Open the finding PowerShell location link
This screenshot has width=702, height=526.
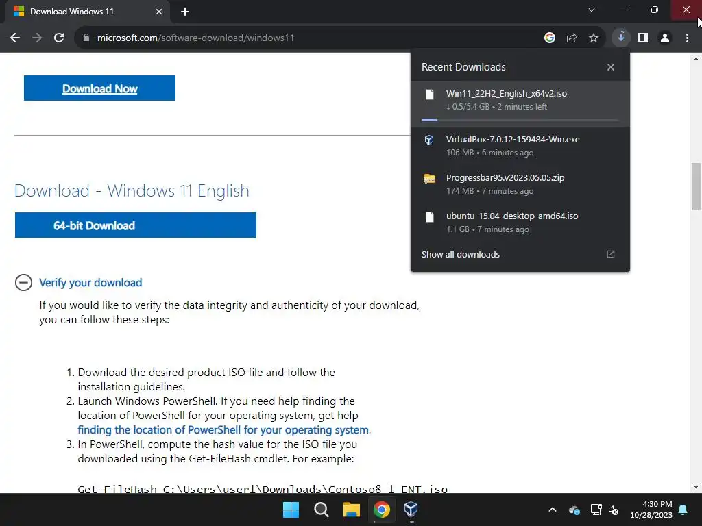click(x=224, y=430)
